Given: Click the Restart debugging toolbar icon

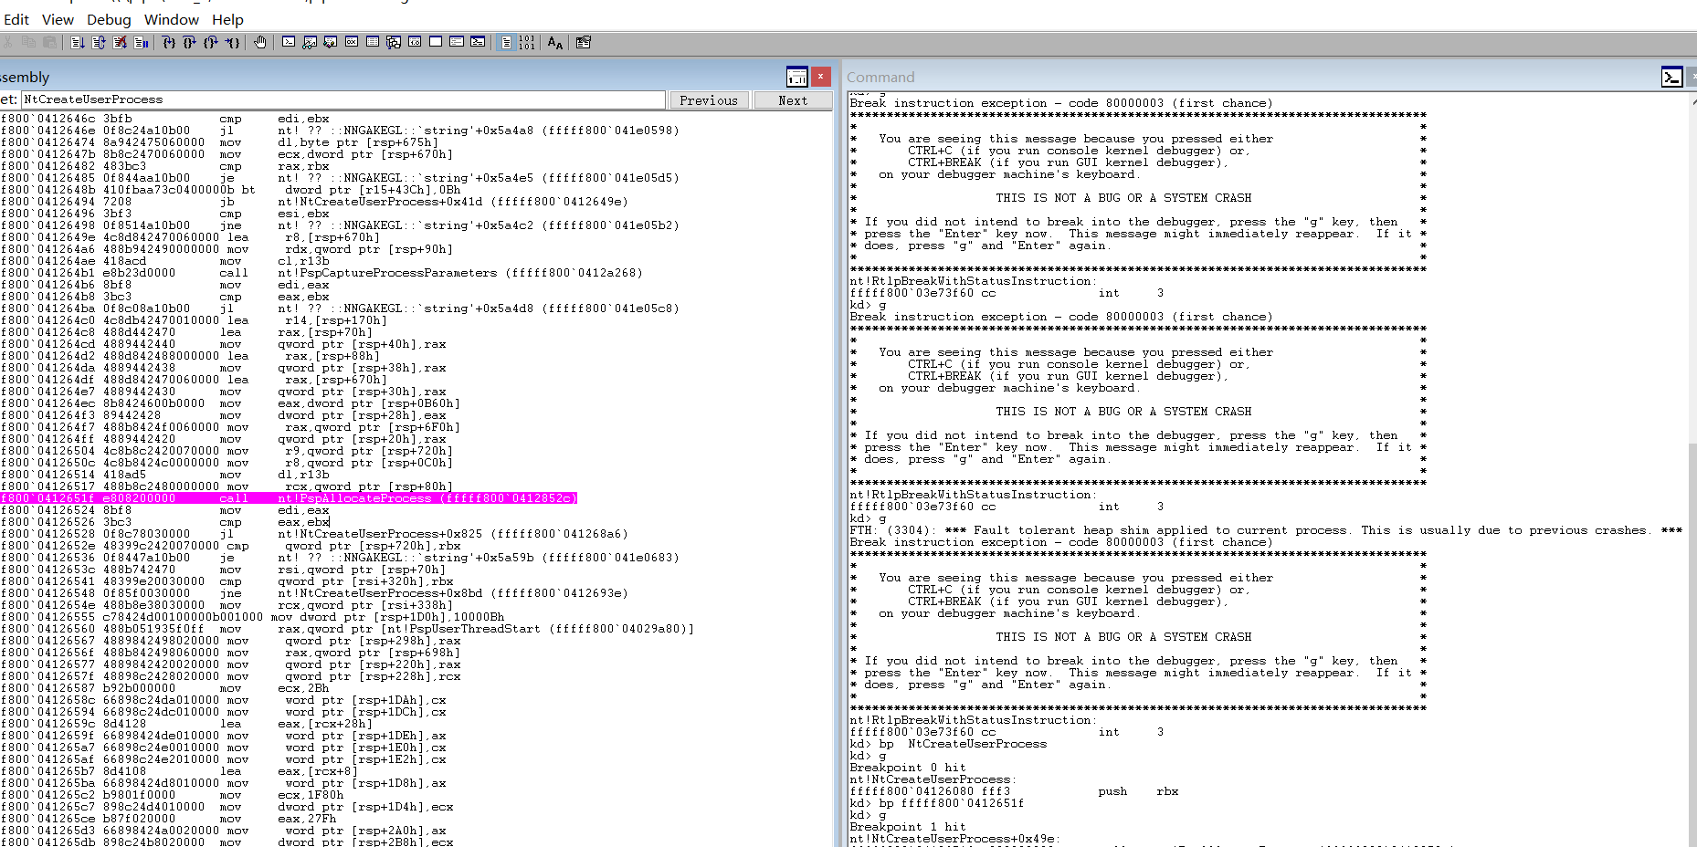Looking at the screenshot, I should [x=99, y=42].
